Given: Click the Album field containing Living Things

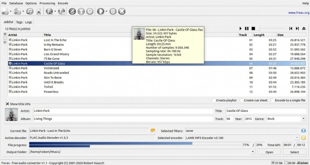Looking at the screenshot, I should pyautogui.click(x=123, y=119).
